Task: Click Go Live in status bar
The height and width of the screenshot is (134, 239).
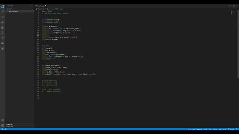Action: tap(231, 129)
